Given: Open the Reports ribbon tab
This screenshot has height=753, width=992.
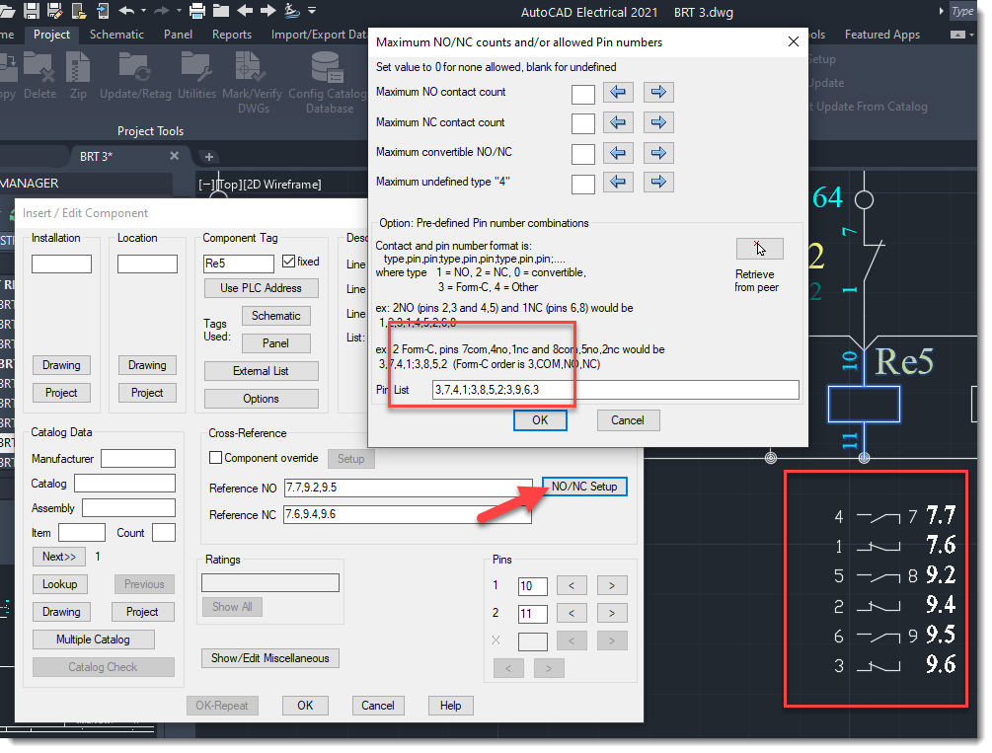Looking at the screenshot, I should click(232, 34).
